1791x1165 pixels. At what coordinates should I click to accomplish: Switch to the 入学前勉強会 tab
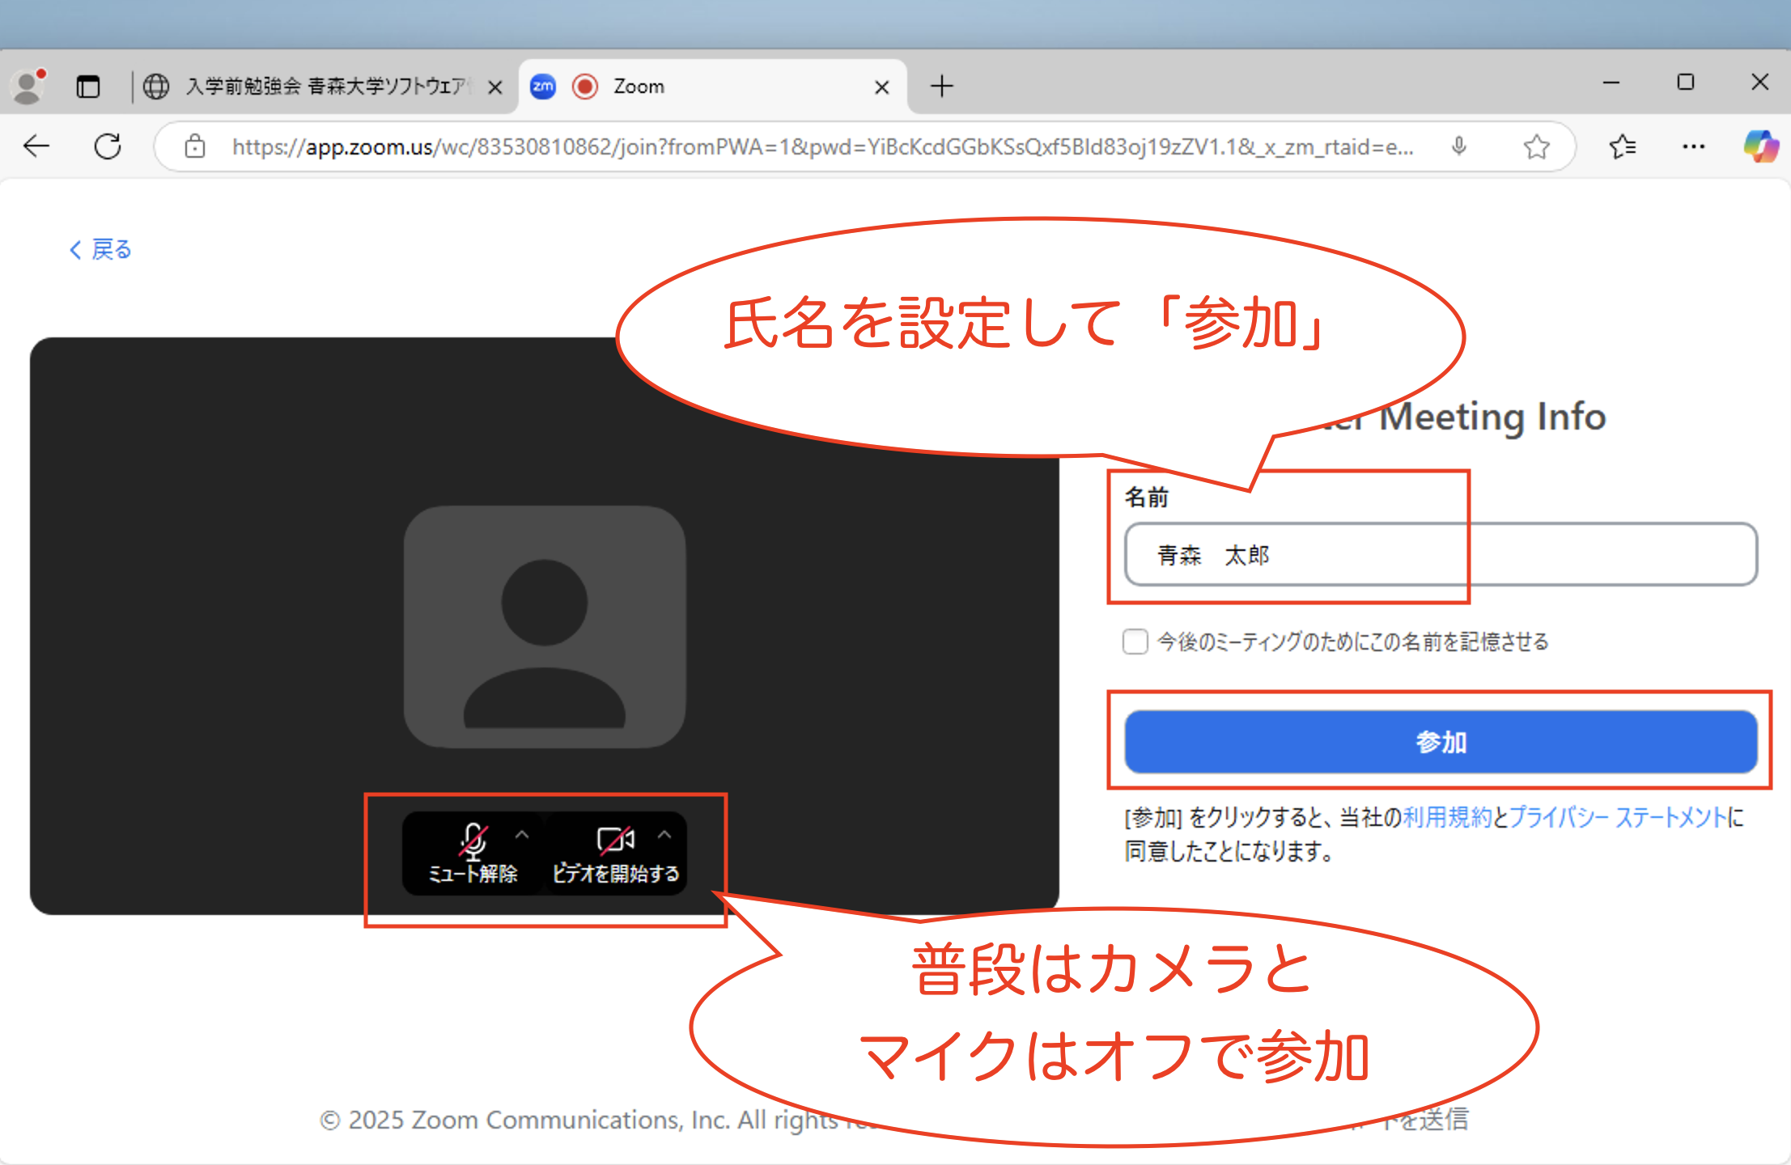(x=324, y=86)
